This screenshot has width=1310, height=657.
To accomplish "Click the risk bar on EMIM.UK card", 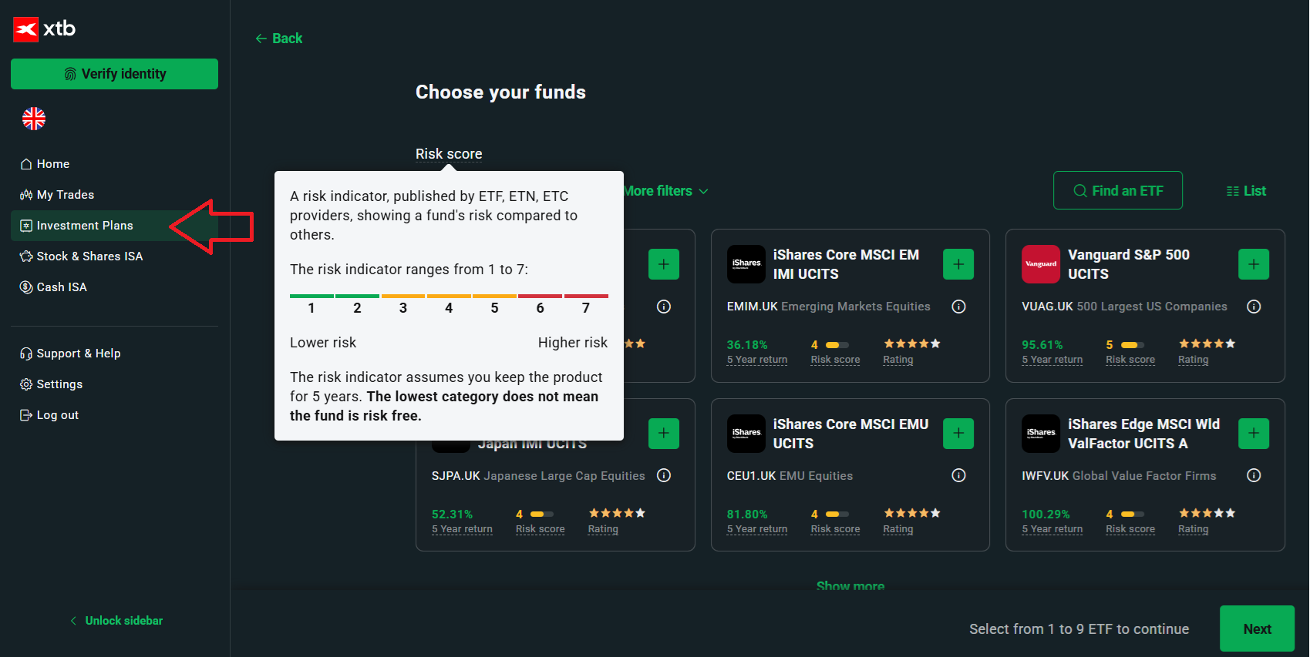I will pyautogui.click(x=837, y=344).
